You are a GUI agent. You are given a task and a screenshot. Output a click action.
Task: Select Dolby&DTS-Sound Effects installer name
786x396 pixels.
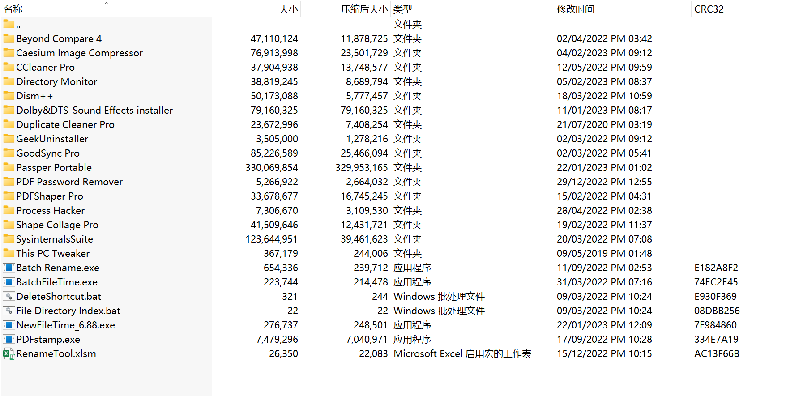point(94,111)
